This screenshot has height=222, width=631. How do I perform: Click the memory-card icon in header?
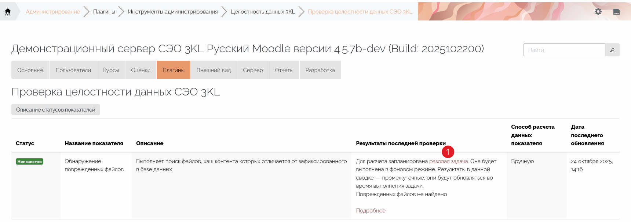coord(616,12)
